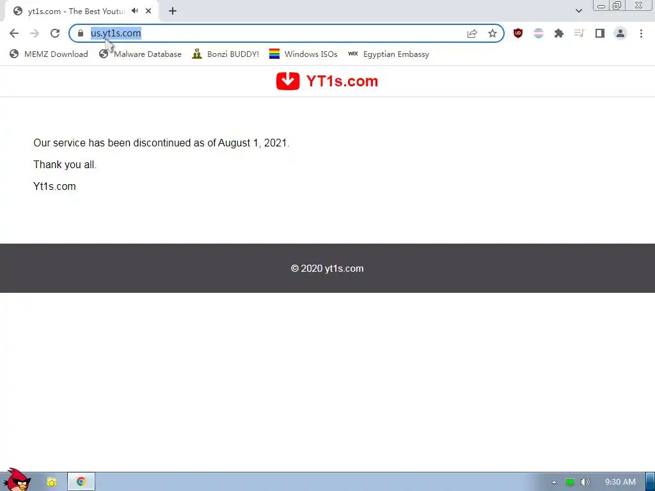
Task: Click the discontinued service notice text
Action: click(x=161, y=143)
